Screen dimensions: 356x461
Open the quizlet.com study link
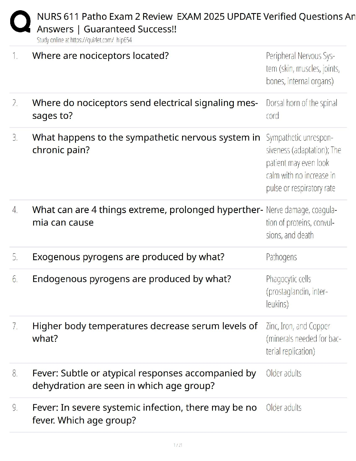(x=84, y=40)
